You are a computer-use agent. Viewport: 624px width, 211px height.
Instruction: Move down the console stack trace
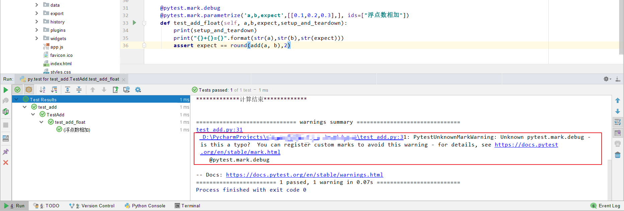(x=618, y=111)
